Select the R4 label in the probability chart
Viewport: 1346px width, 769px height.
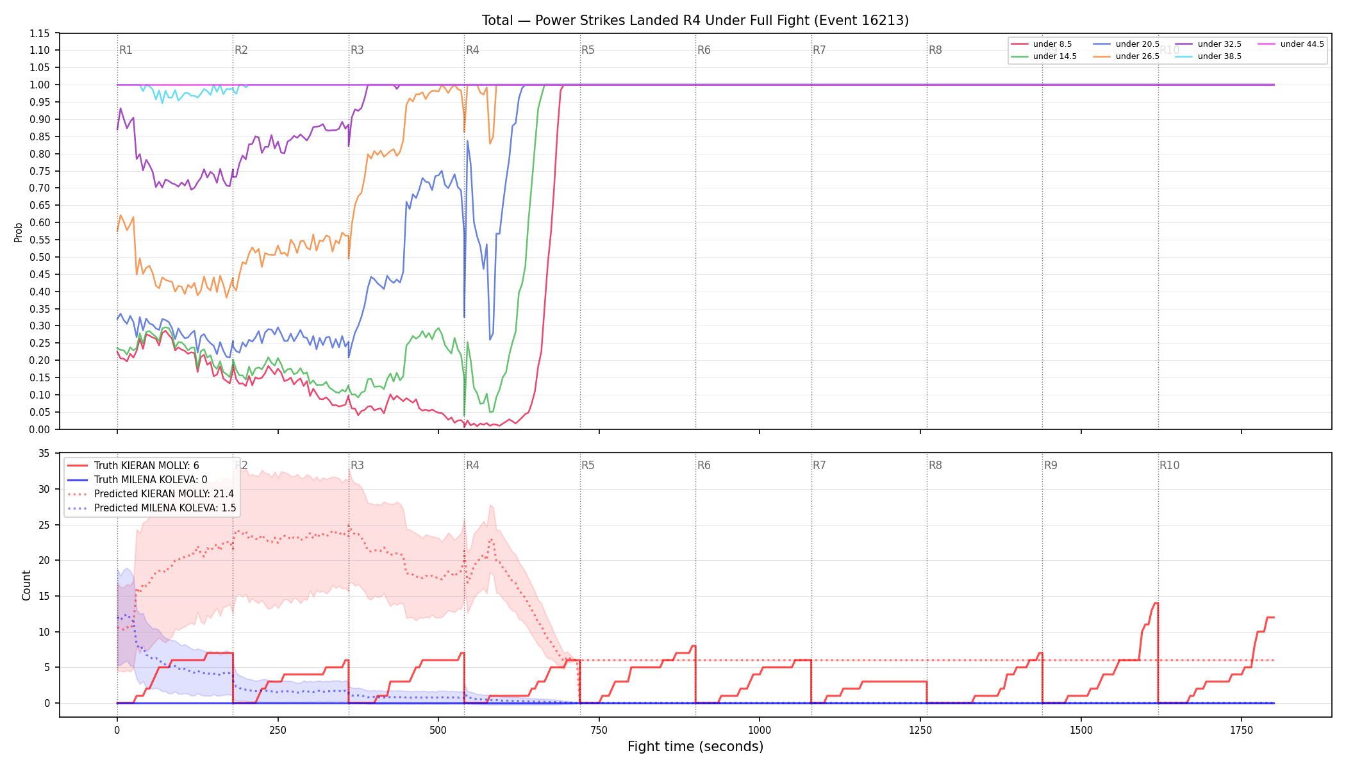click(472, 50)
